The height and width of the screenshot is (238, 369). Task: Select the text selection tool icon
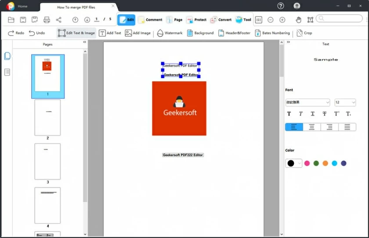coord(310,20)
